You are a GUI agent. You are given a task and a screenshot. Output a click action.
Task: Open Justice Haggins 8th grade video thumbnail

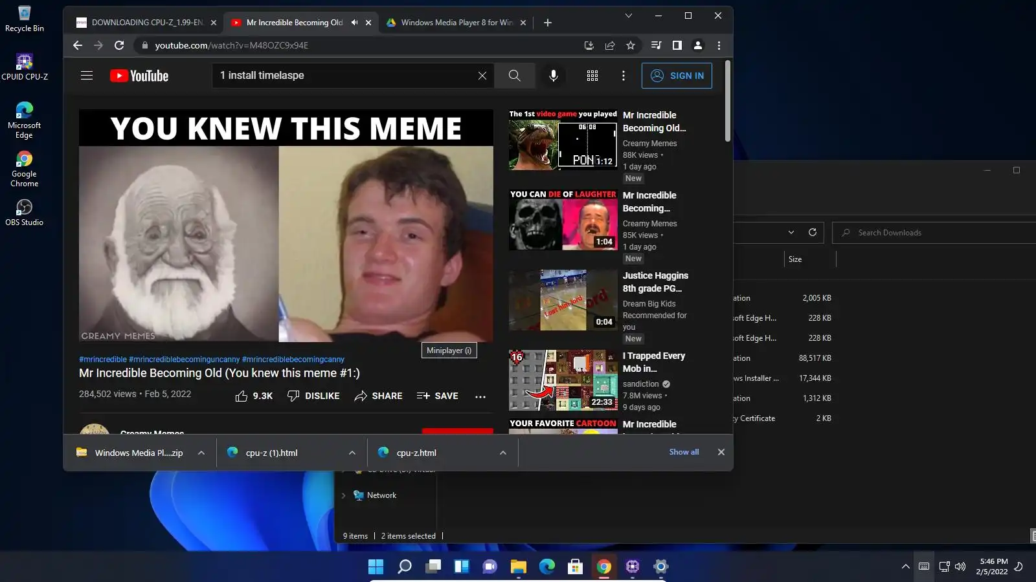(x=563, y=300)
